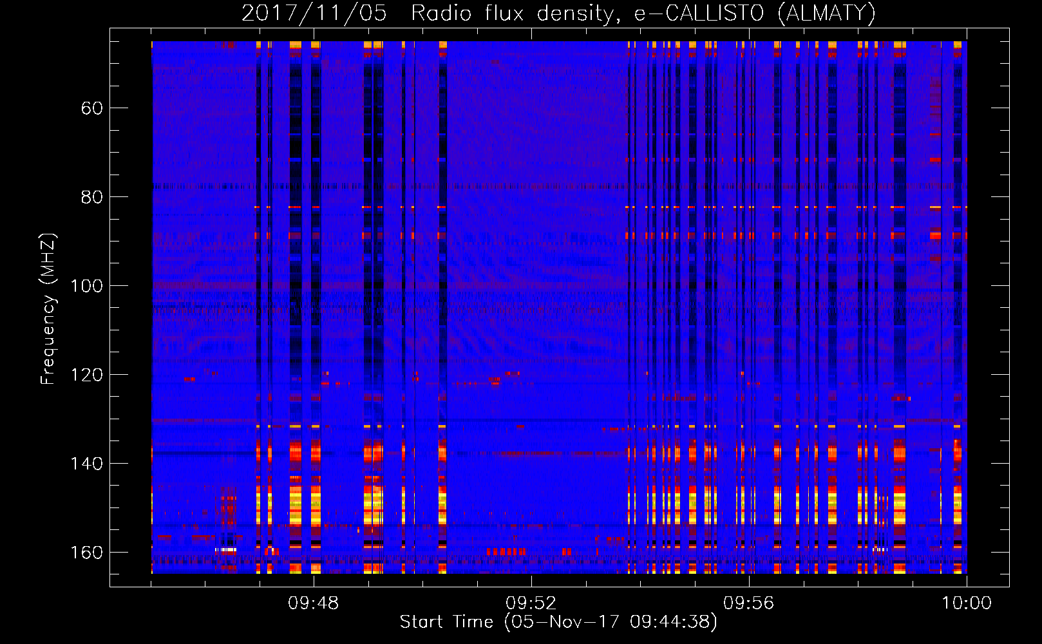Viewport: 1042px width, 644px height.
Task: Click the plot title '2017/11/05 Radio flux density, e-CALLISTO (ALMATY)'
Action: coord(558,13)
